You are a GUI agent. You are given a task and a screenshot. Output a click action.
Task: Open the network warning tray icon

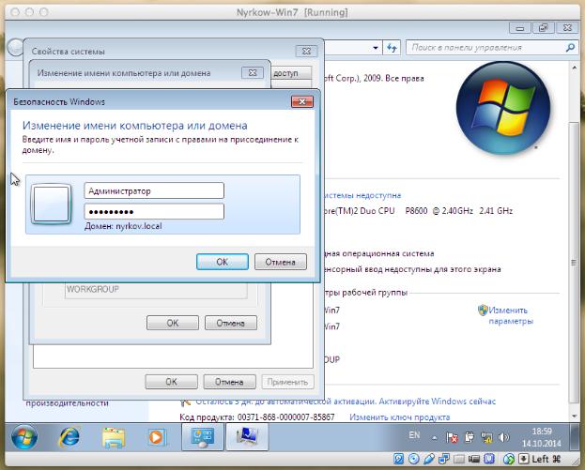tap(486, 437)
